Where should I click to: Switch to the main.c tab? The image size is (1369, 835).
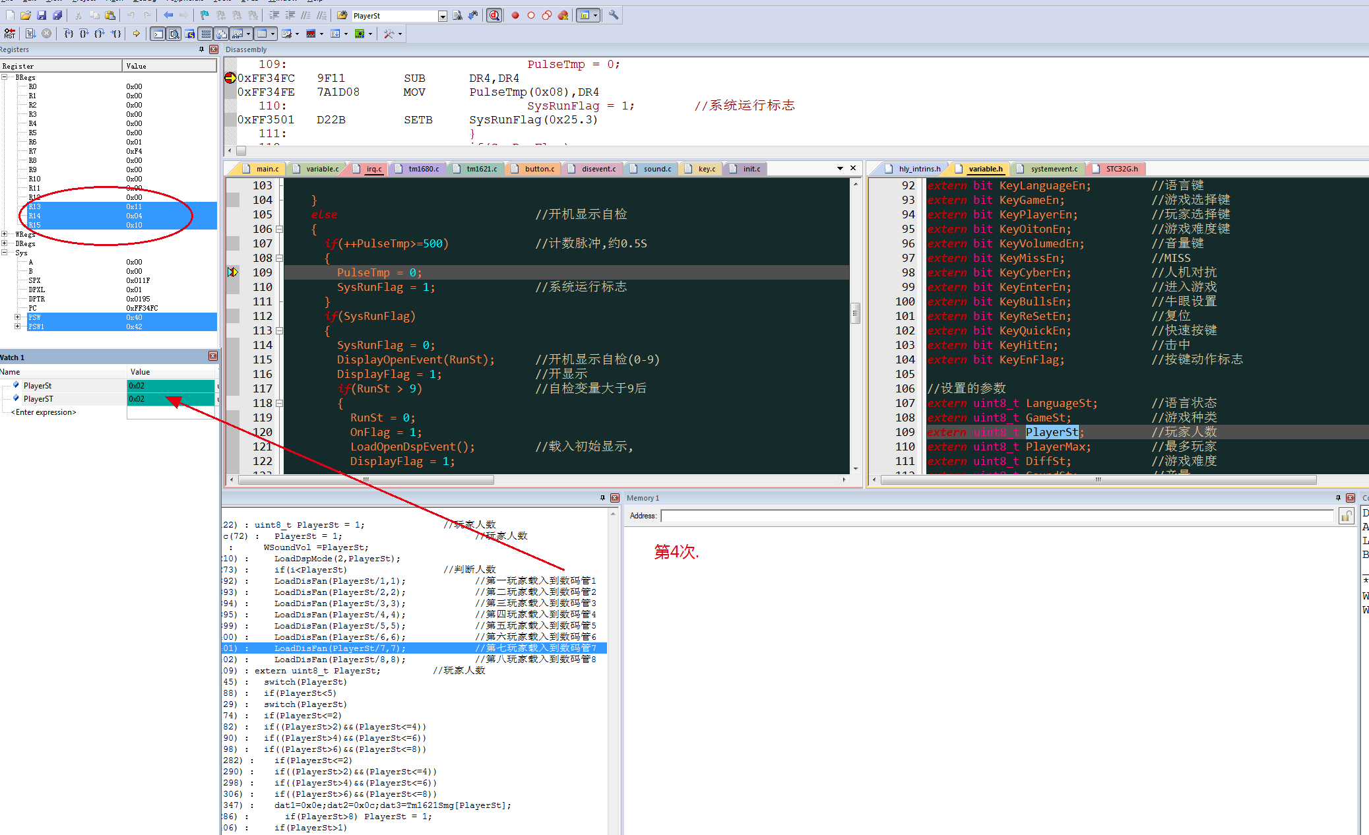tap(261, 169)
